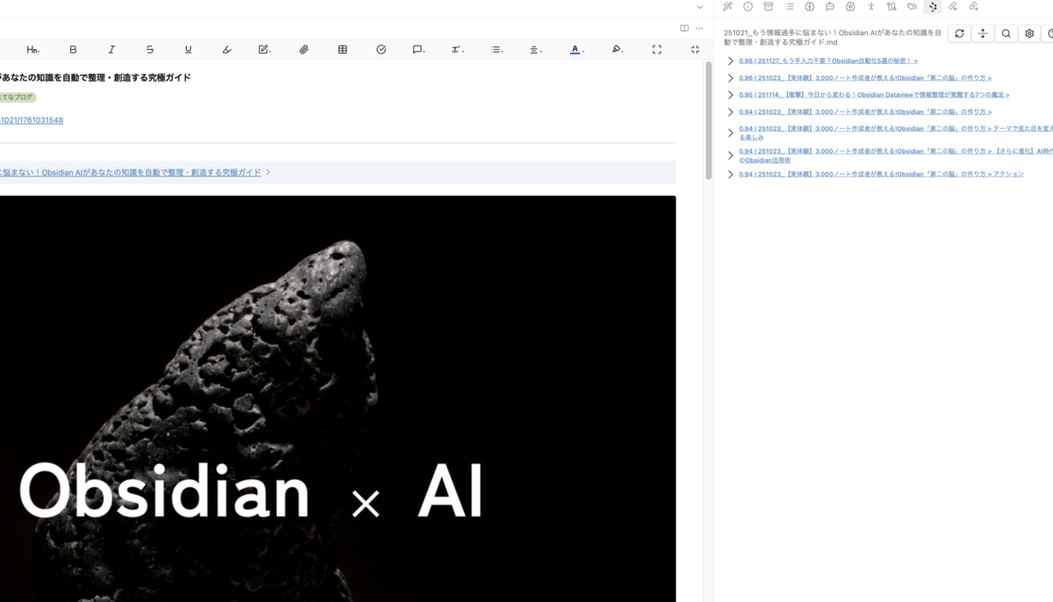Expand the 0.95 | 251114 Dataview result
Screen dimensions: 1053x602
tap(730, 95)
